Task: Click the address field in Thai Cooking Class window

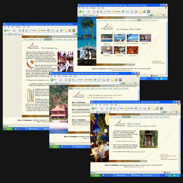Action: 42,34
